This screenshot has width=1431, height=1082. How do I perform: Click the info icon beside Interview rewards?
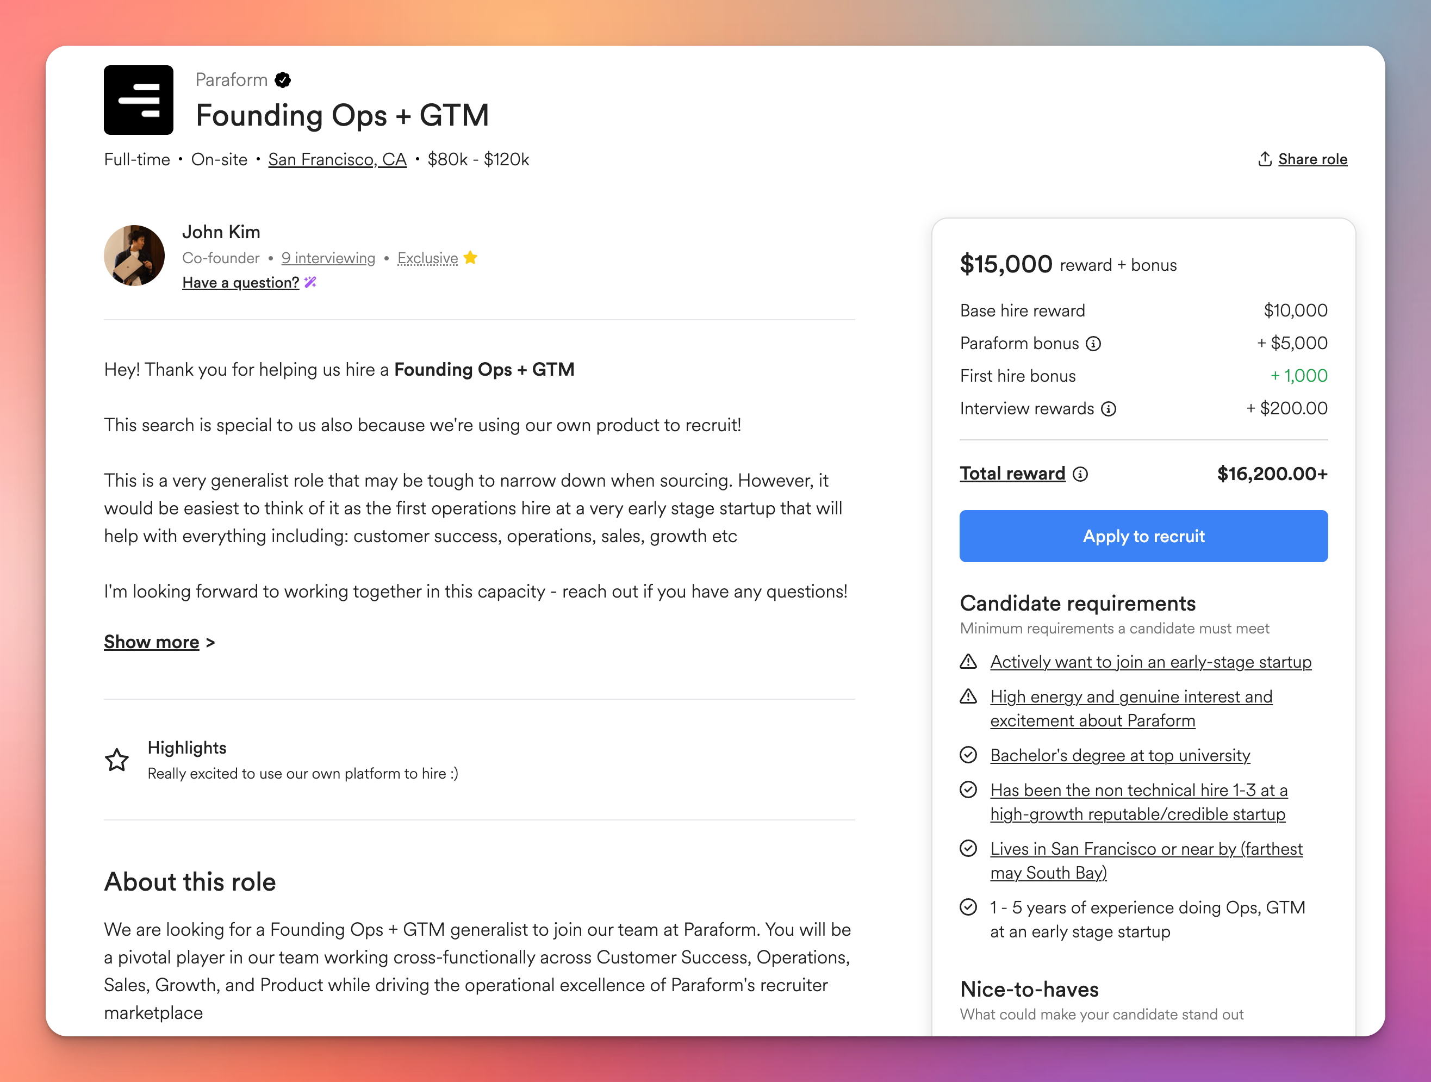pyautogui.click(x=1109, y=409)
